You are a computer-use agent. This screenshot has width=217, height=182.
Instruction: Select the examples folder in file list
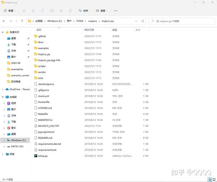point(43,48)
